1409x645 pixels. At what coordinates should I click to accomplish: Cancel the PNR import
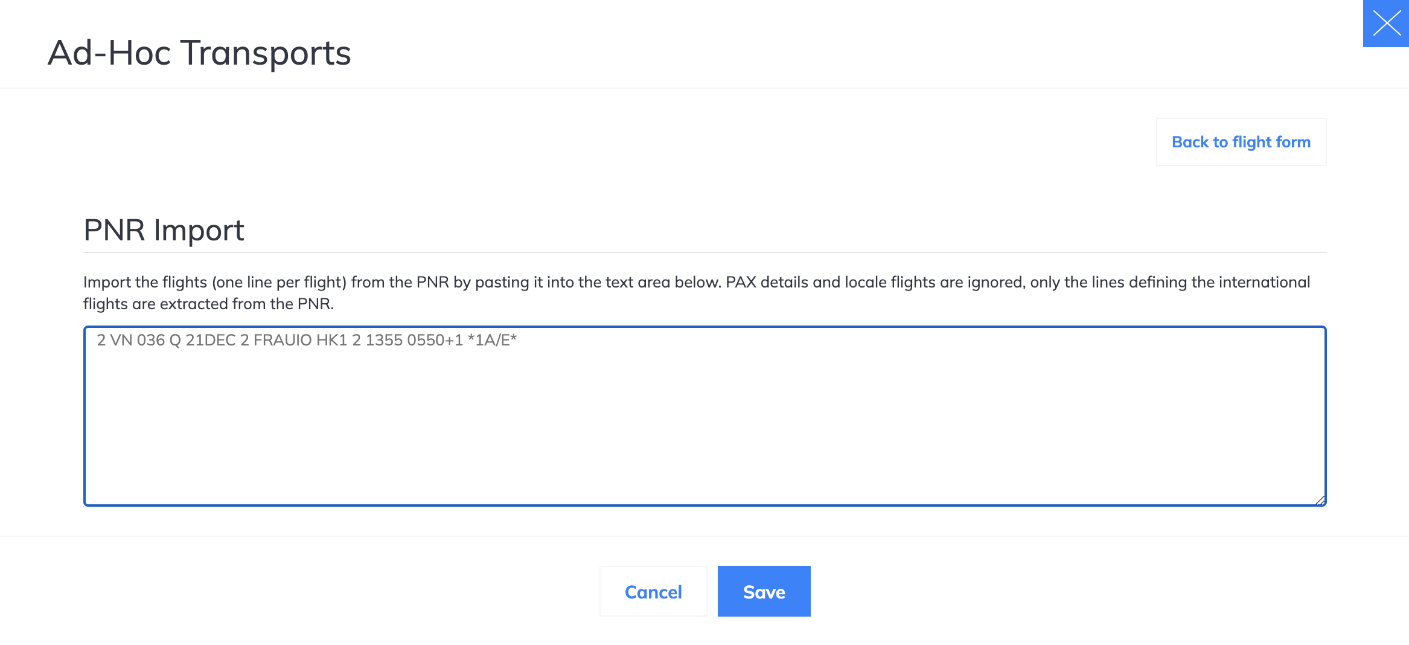click(653, 591)
